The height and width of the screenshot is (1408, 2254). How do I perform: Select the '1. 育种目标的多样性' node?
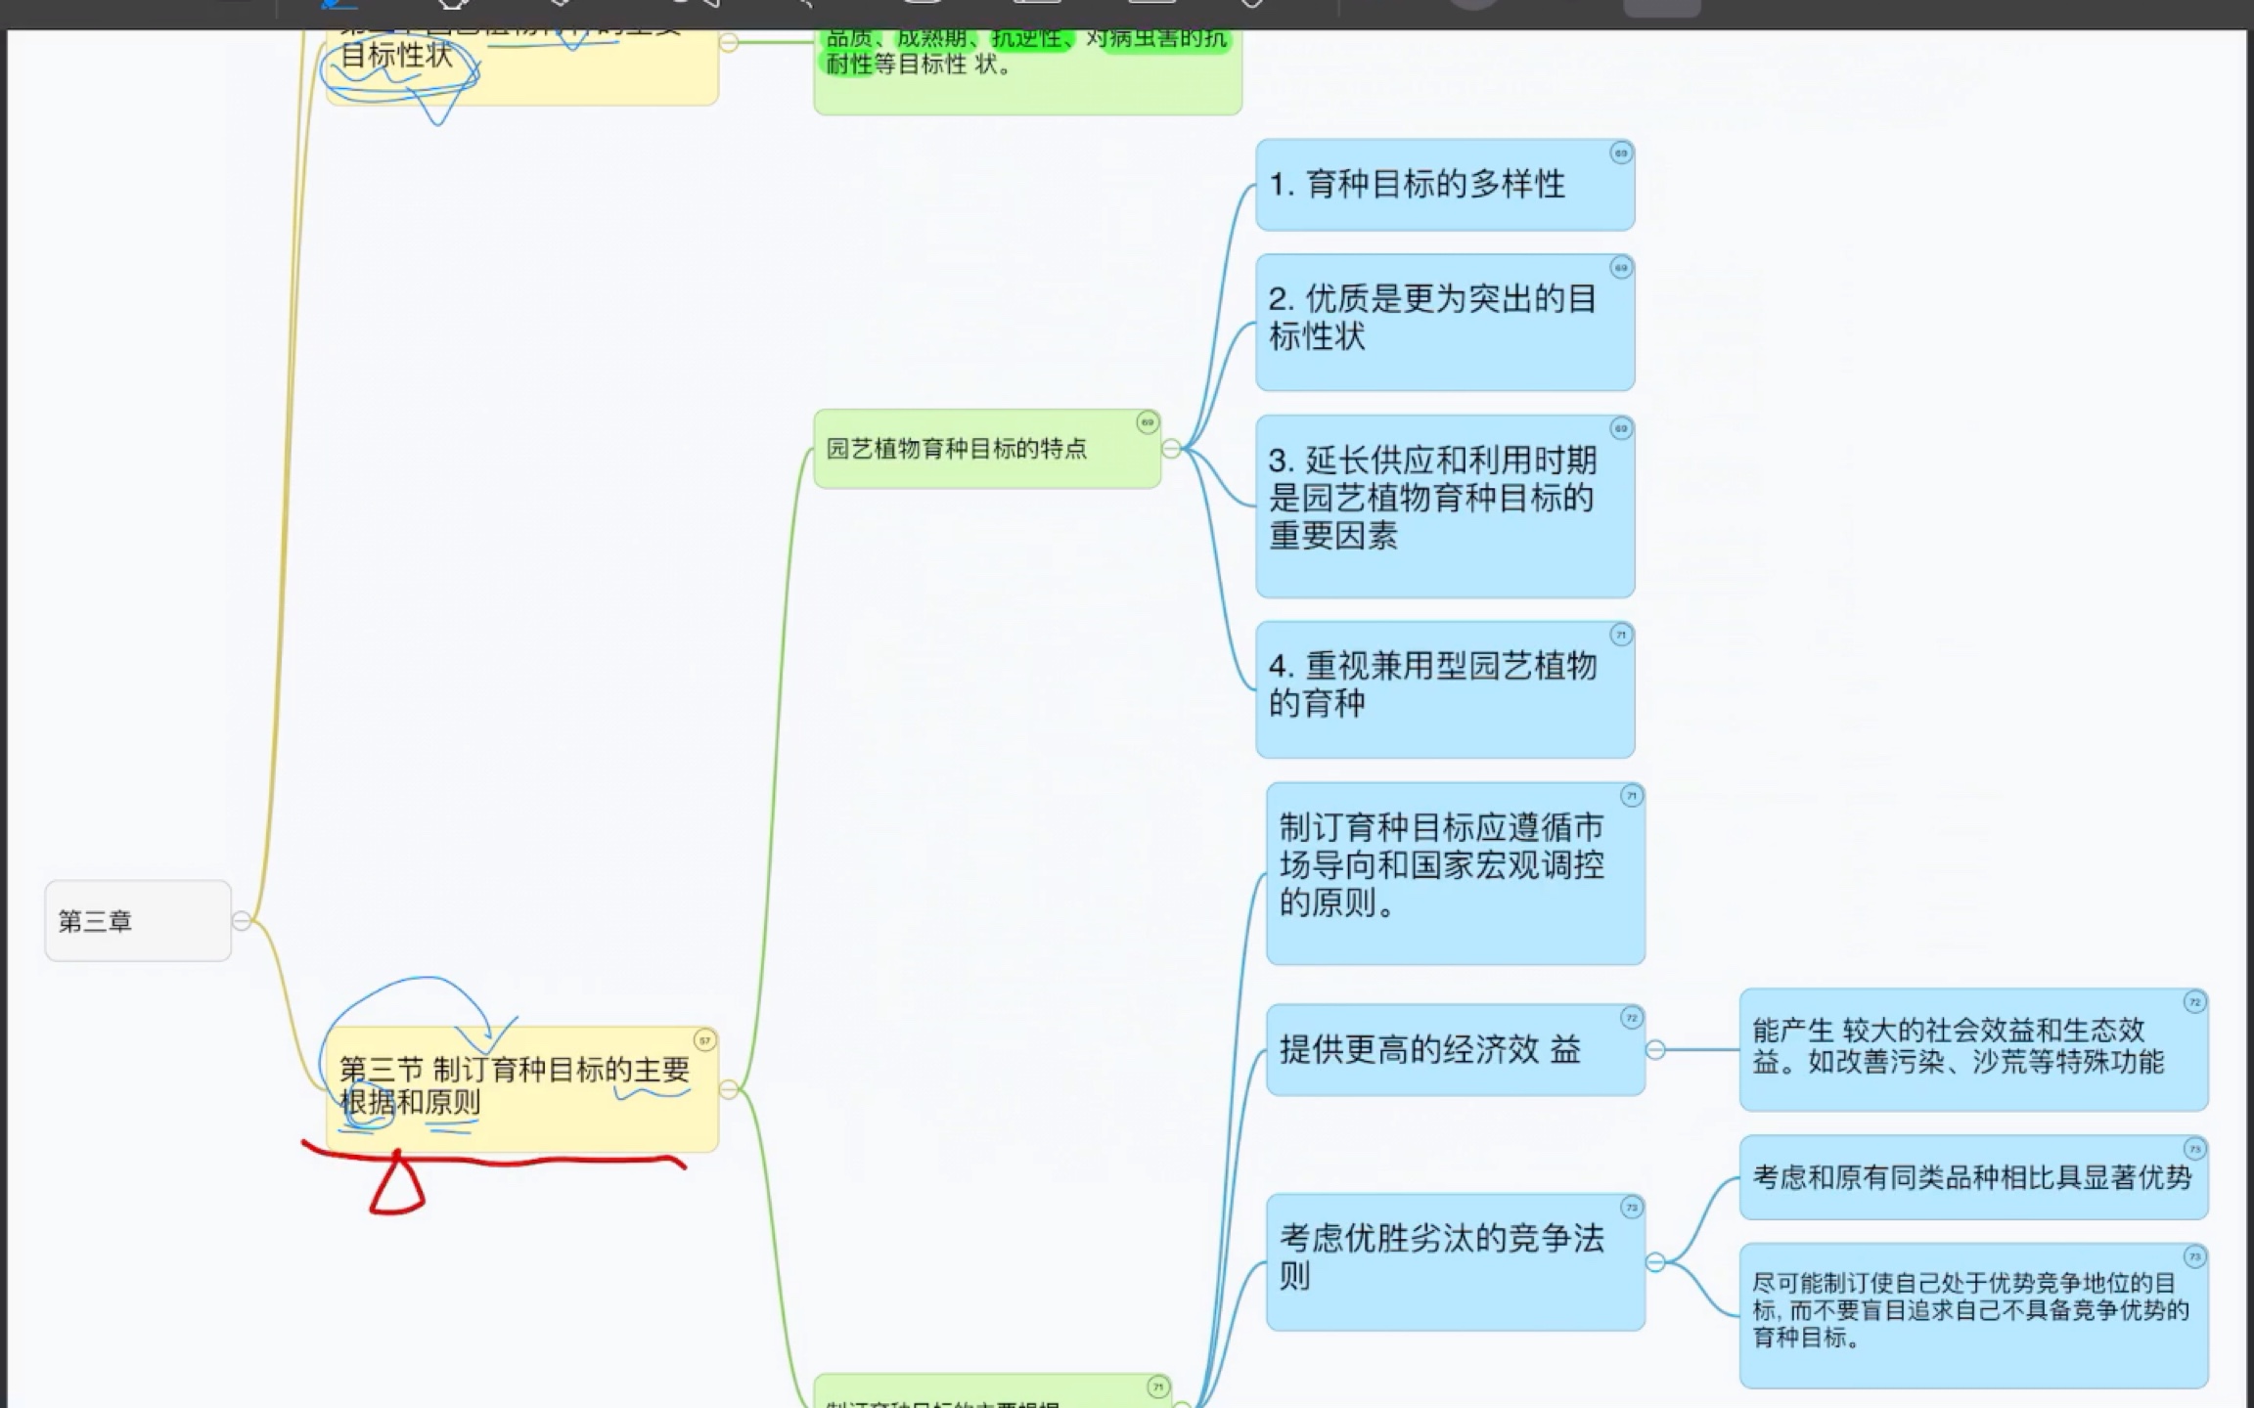[1445, 185]
